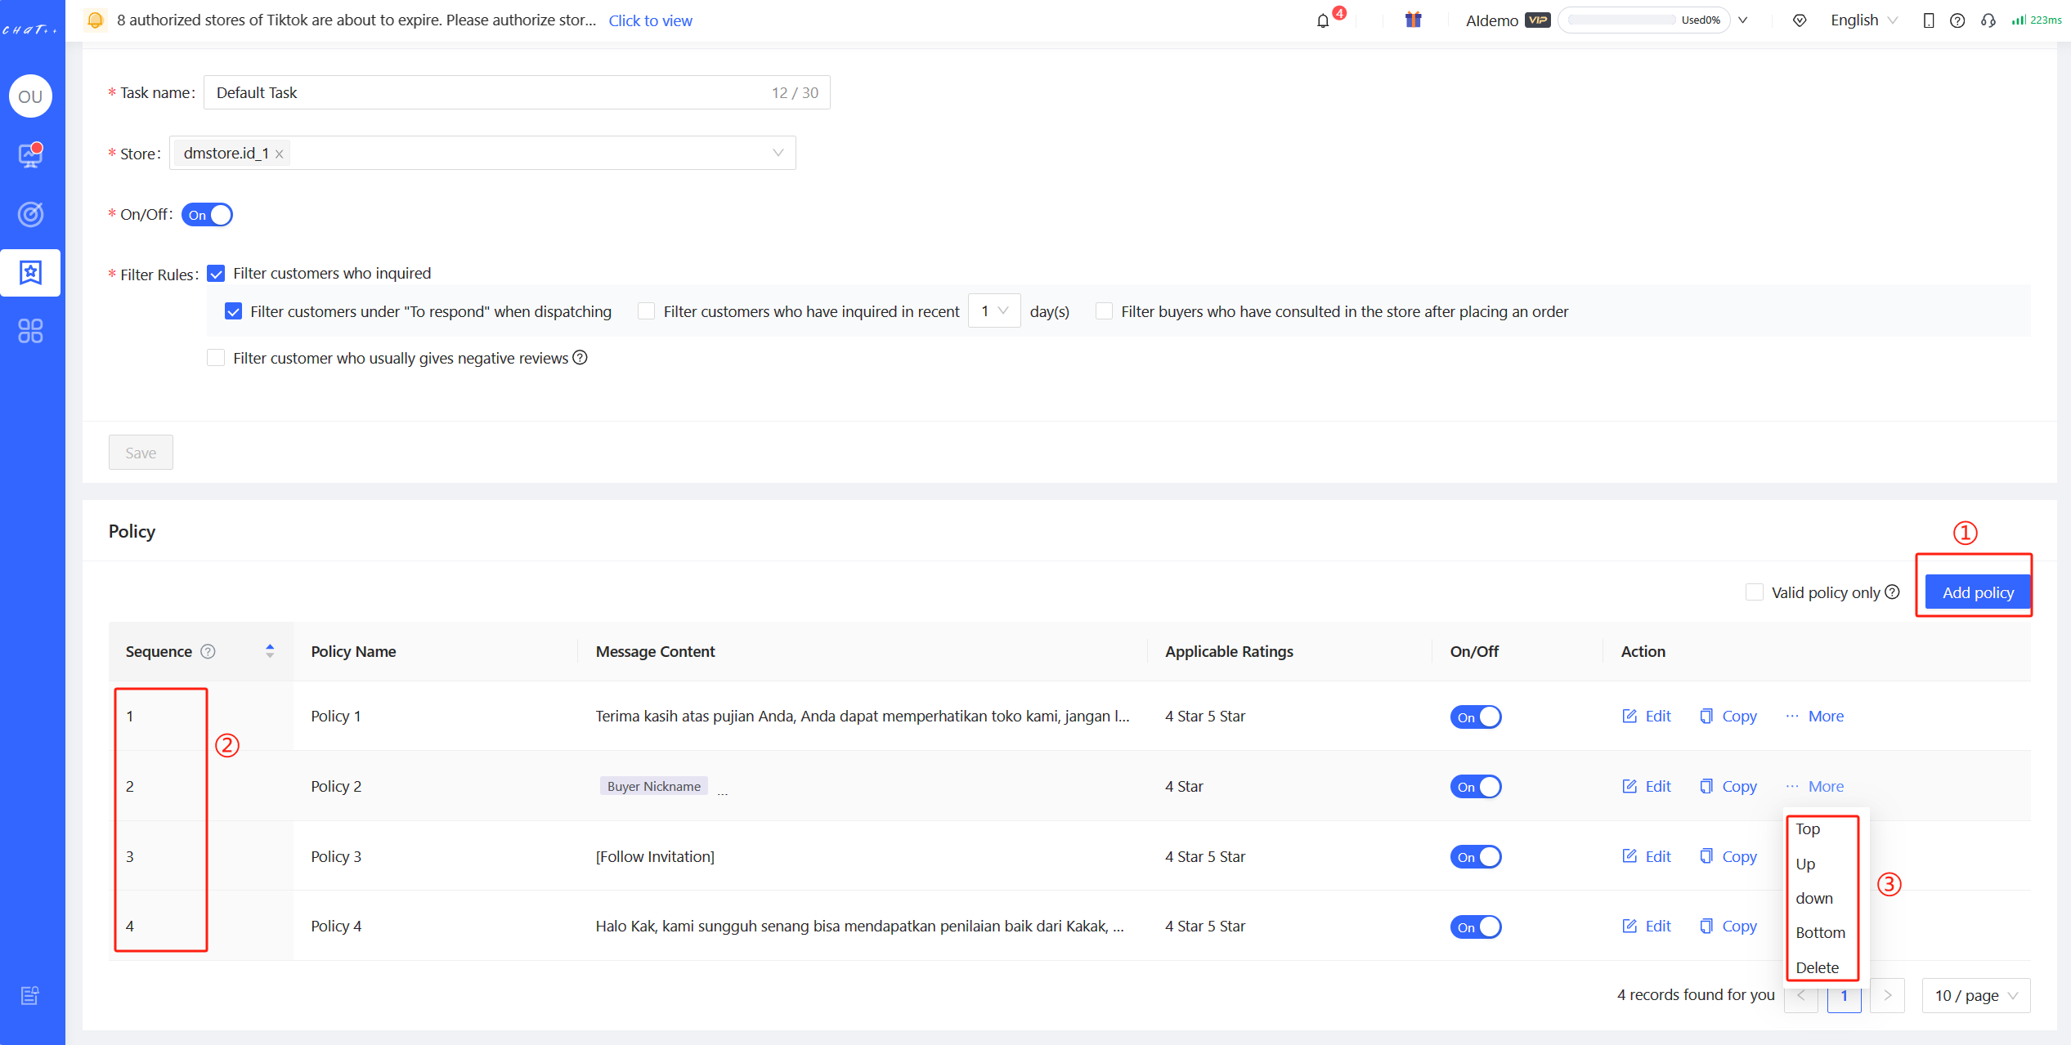Go to pagination page 1
This screenshot has width=2071, height=1045.
click(x=1844, y=995)
